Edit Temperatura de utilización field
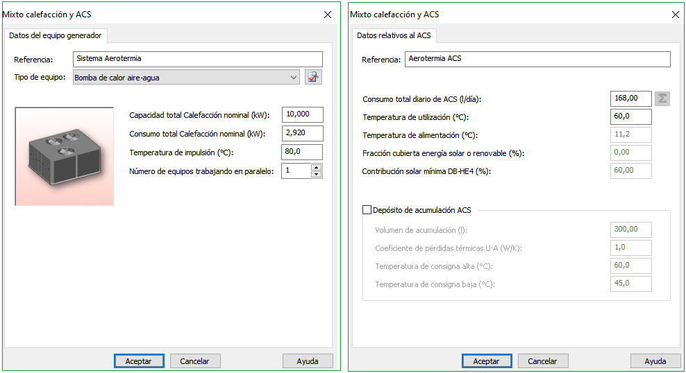686x373 pixels. tap(631, 116)
